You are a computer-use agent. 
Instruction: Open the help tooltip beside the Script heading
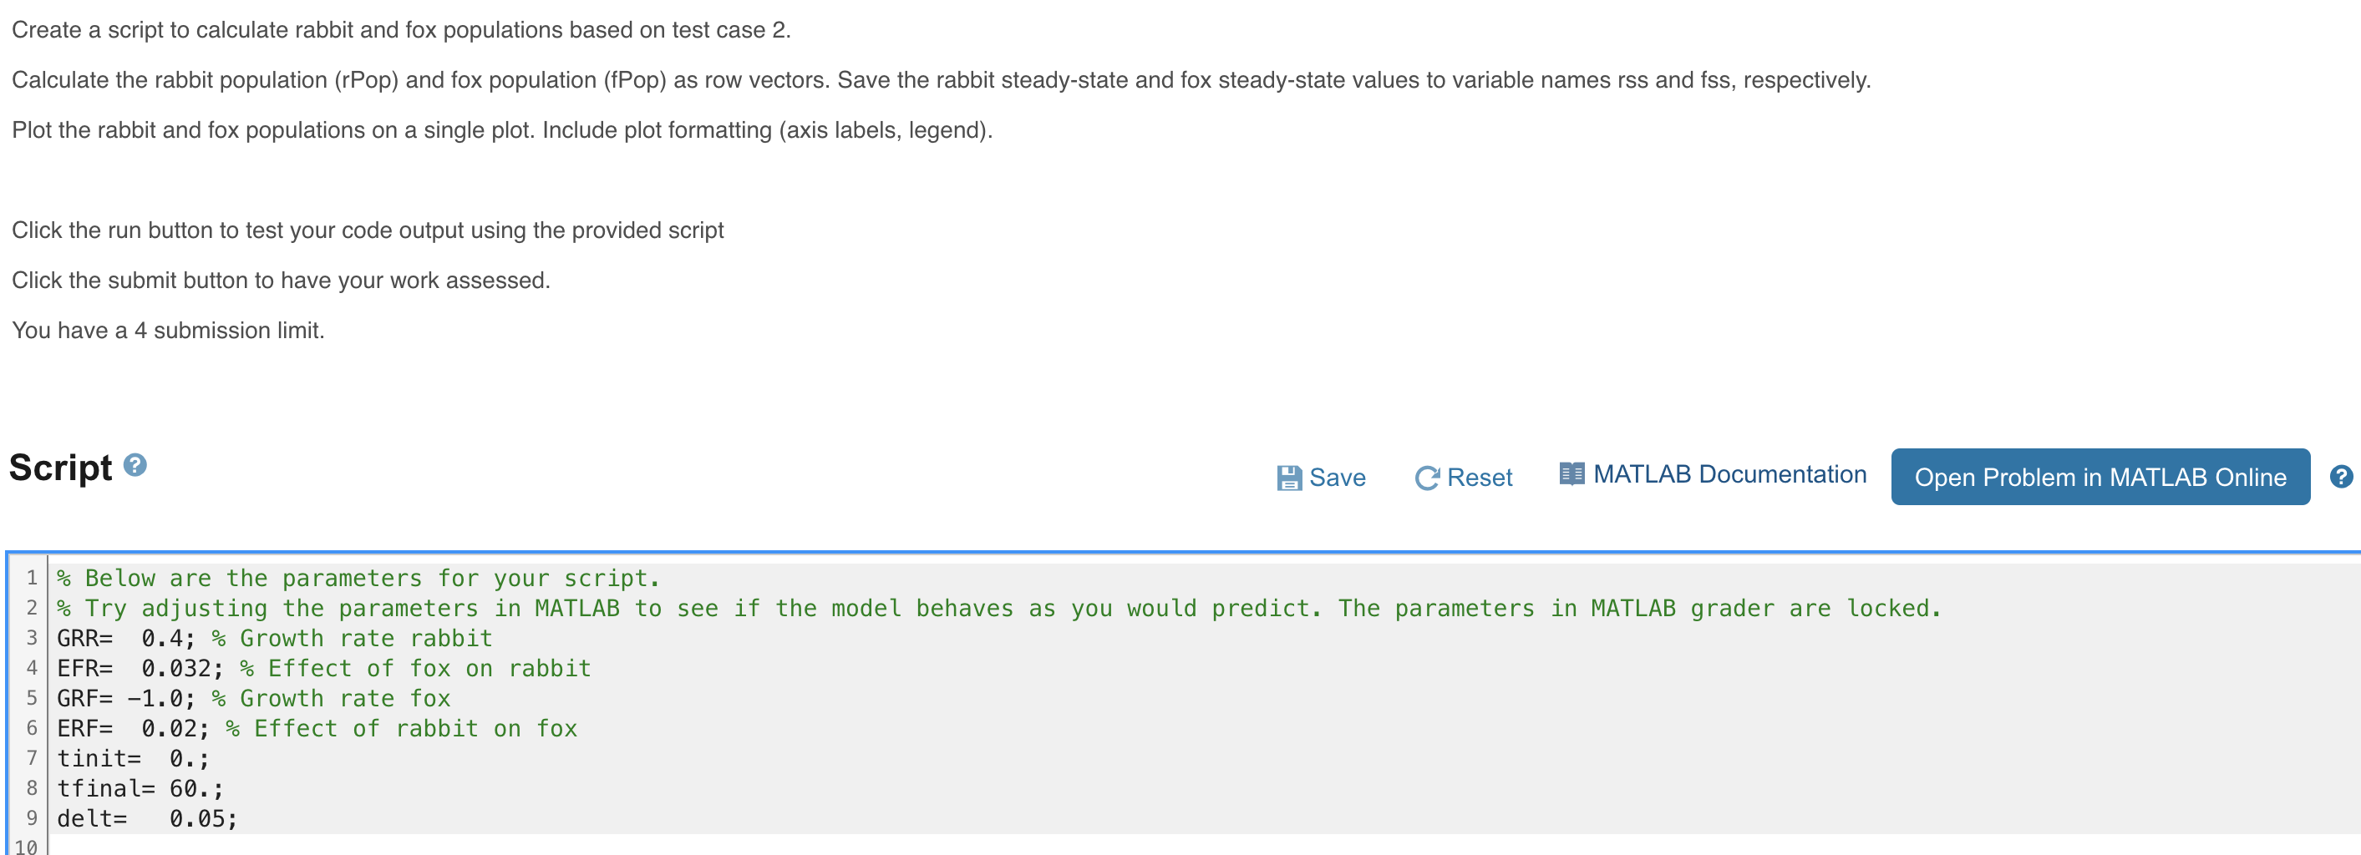tap(134, 468)
